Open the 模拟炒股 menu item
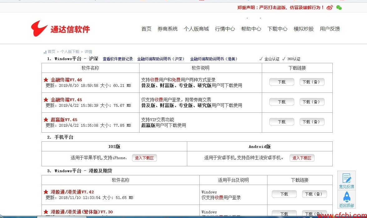This screenshot has width=367, height=218. (304, 29)
